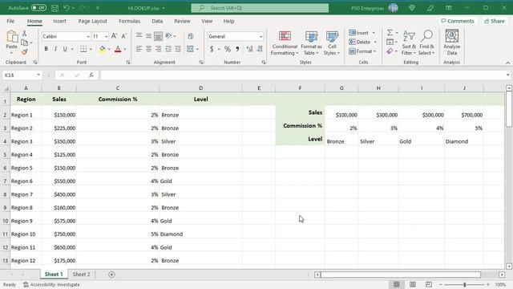Click the Clear eraser icon
Image resolution: width=513 pixels, height=289 pixels.
(x=390, y=51)
